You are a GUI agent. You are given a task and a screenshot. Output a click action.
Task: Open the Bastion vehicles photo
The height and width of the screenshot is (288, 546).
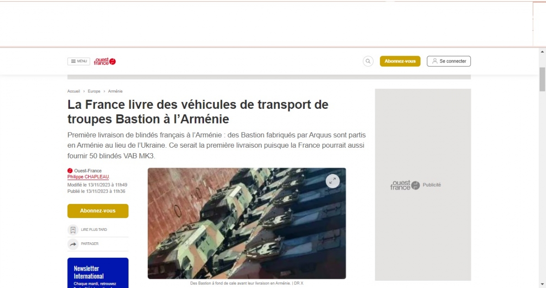[247, 223]
